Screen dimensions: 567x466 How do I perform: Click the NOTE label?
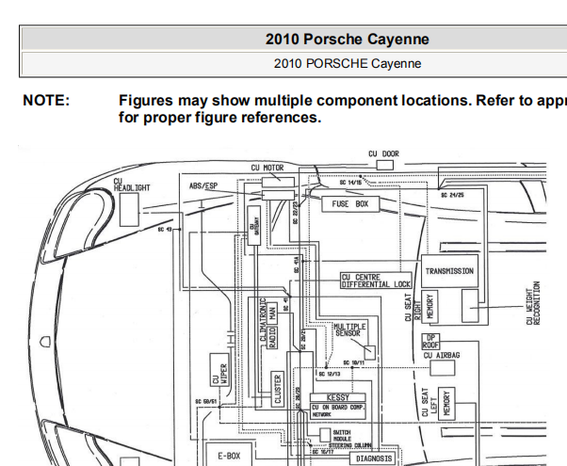coord(46,101)
